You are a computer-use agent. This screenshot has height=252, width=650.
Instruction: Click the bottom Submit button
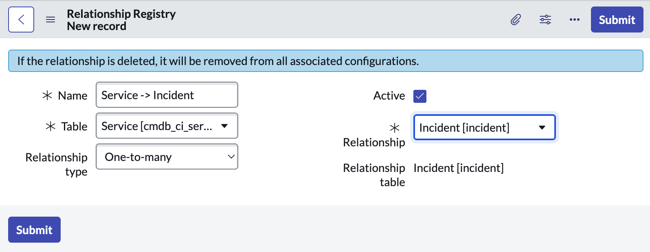(x=34, y=230)
